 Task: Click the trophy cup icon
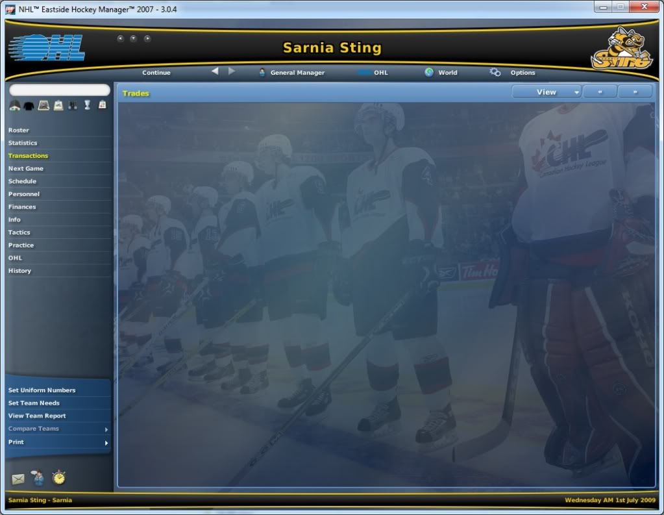point(87,105)
